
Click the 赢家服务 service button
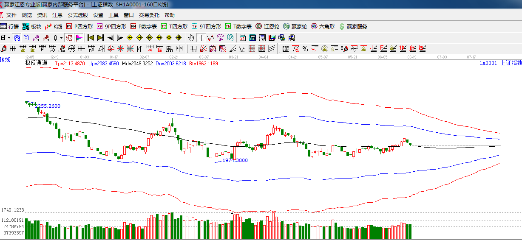[x=353, y=26]
